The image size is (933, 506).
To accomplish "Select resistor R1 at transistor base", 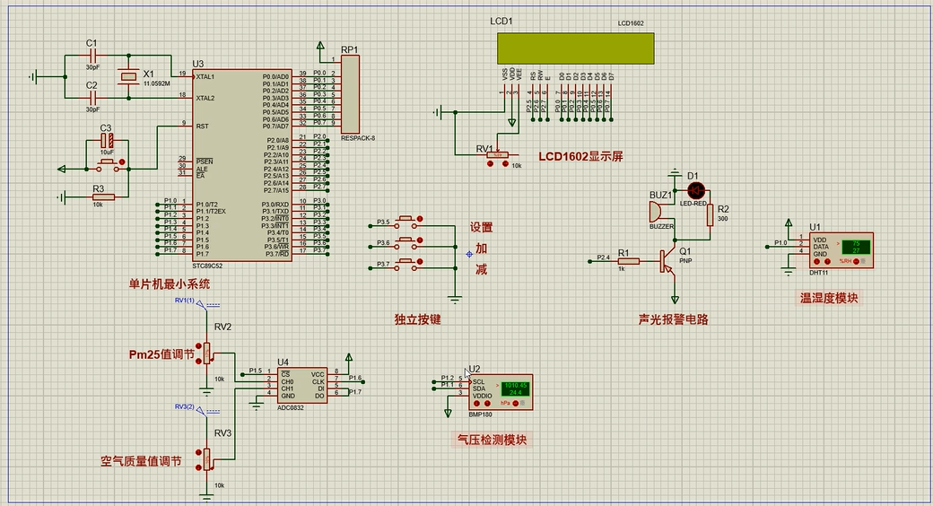I will pos(628,261).
